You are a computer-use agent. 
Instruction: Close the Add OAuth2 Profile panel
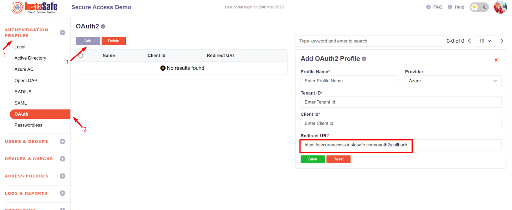496,60
